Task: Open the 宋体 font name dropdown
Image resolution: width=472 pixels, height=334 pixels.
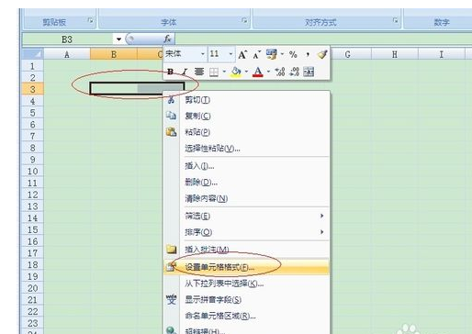Action: [x=203, y=54]
